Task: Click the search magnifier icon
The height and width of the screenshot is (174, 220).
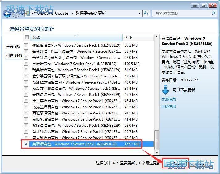Action: pos(213,14)
